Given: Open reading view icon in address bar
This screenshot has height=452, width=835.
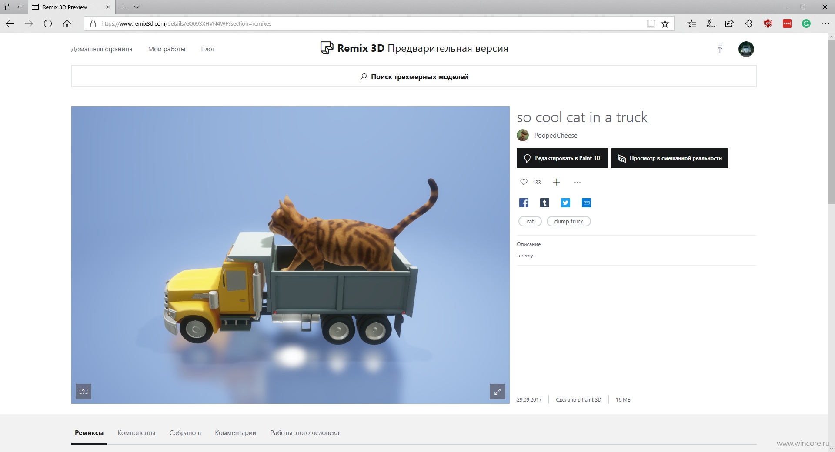Looking at the screenshot, I should coord(651,23).
